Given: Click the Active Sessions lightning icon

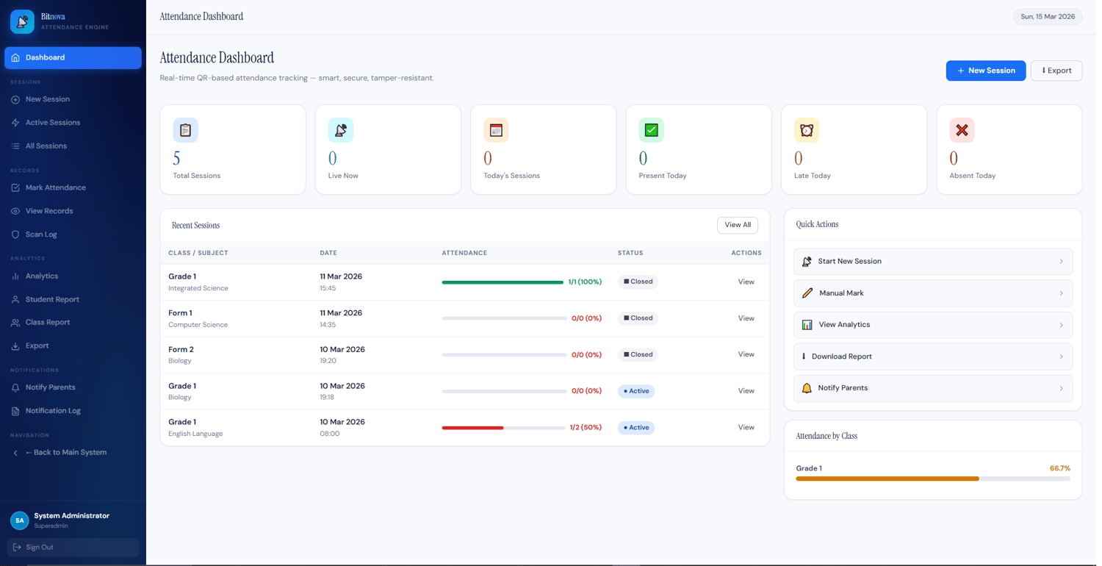Looking at the screenshot, I should tap(15, 123).
